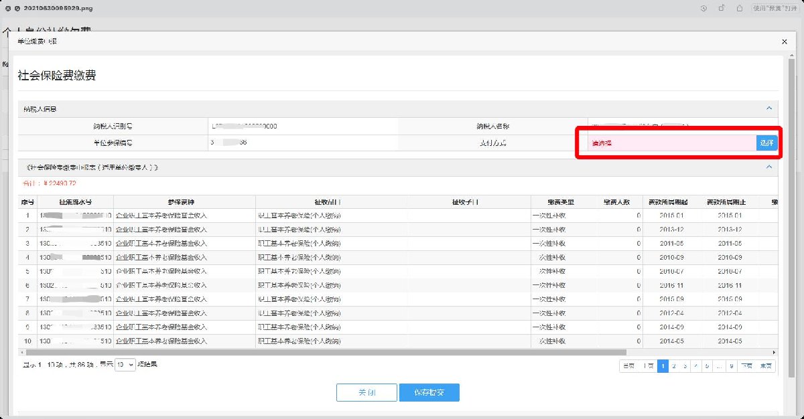Click the Quick Look full-screen icon beside the filename
Viewport: 804px width, 419px height.
tap(17, 8)
